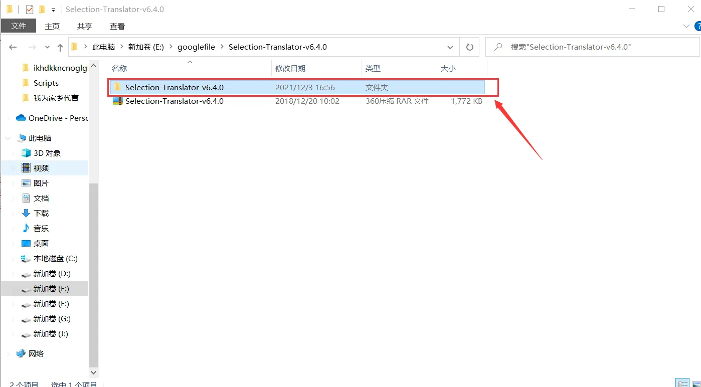Go up one folder level

tap(60, 47)
